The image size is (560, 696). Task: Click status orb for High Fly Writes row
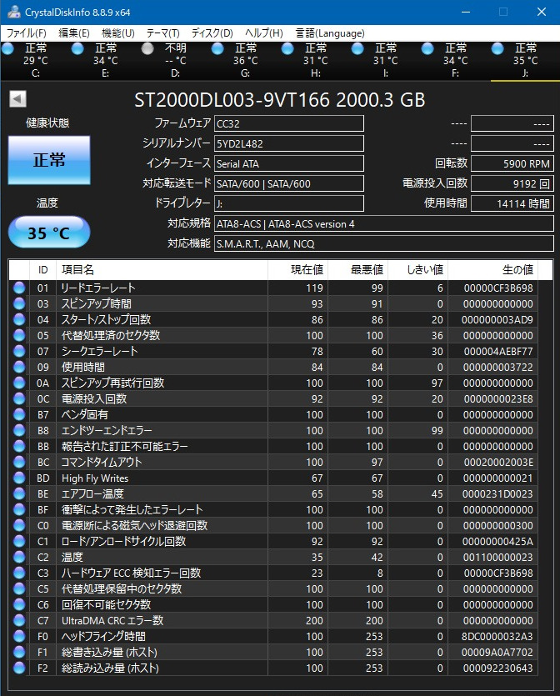click(19, 478)
